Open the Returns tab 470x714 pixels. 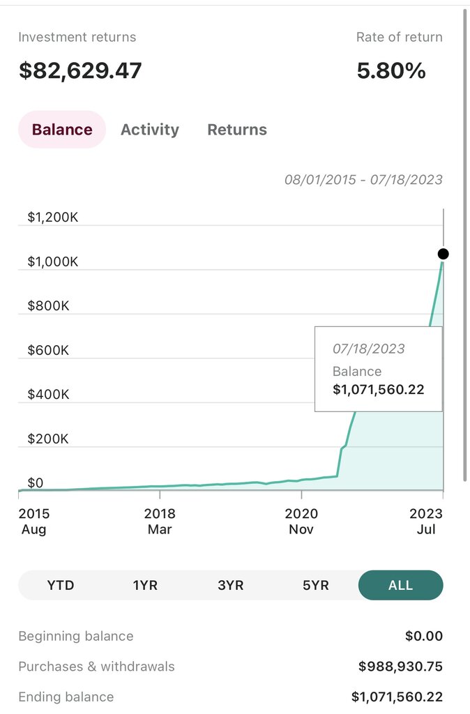click(237, 130)
